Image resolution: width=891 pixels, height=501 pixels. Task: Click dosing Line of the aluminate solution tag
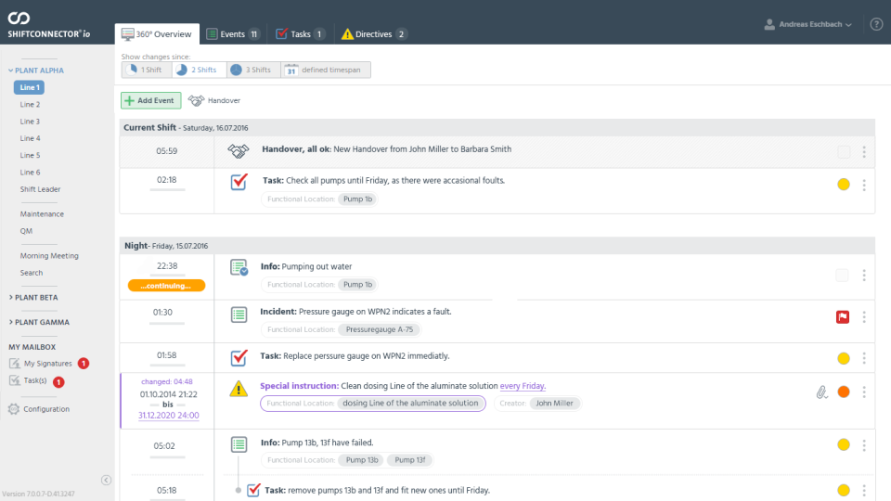click(x=410, y=404)
